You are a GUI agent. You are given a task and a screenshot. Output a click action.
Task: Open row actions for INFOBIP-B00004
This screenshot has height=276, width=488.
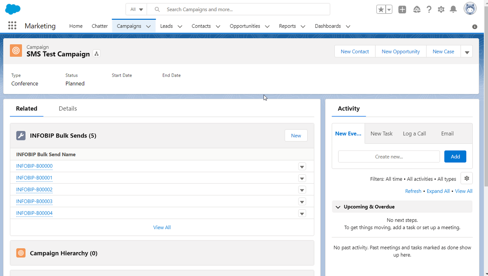pos(302,214)
